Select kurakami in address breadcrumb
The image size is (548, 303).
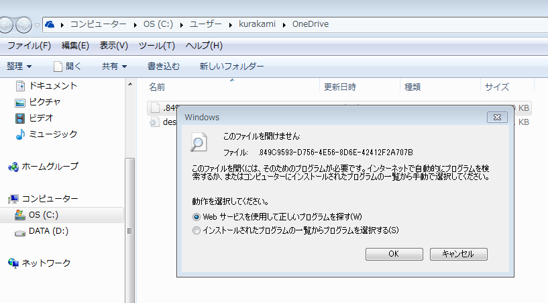(x=257, y=24)
